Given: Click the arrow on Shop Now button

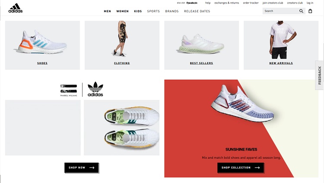Looking at the screenshot, I should coord(92,168).
